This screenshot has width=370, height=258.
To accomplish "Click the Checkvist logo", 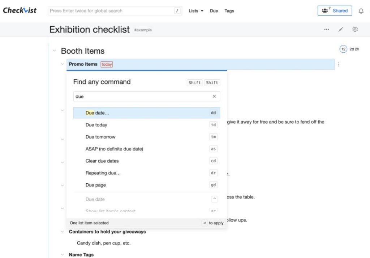I will click(x=20, y=10).
